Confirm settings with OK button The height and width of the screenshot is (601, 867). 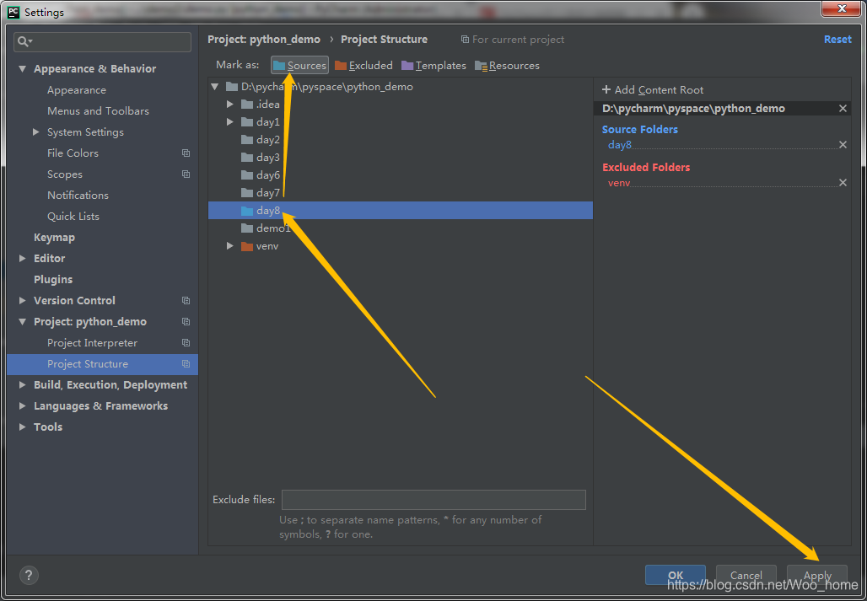tap(676, 575)
